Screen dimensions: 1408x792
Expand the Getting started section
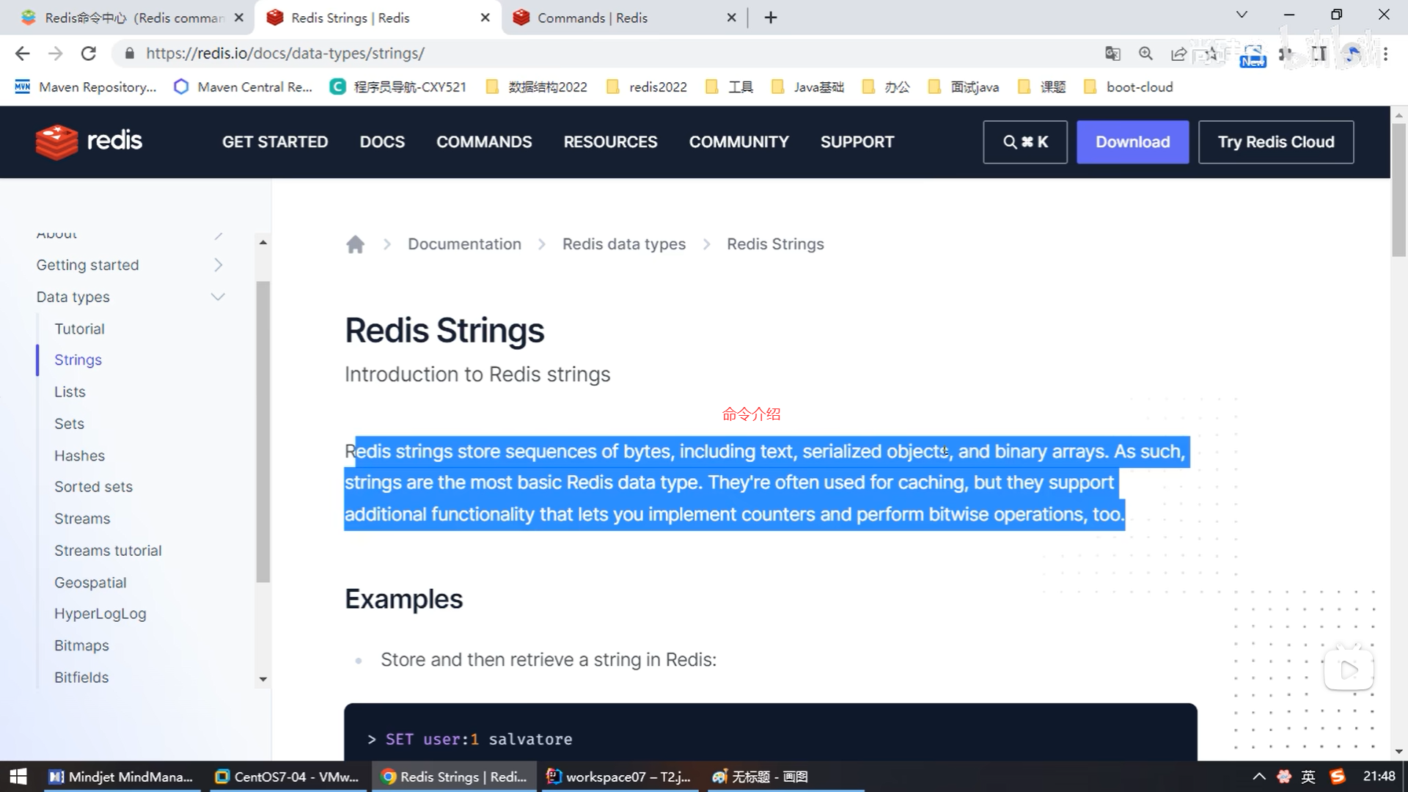[218, 265]
